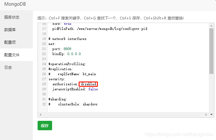216x140 pixels.
Task: Click the authorization value disabled
Action: point(88,84)
